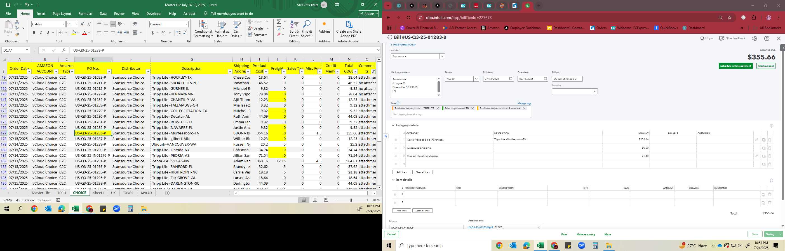Toggle Align Left in Alignment group
This screenshot has height=251, width=785.
(x=99, y=33)
